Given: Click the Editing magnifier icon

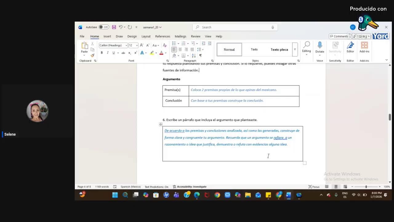Looking at the screenshot, I should pos(307,45).
